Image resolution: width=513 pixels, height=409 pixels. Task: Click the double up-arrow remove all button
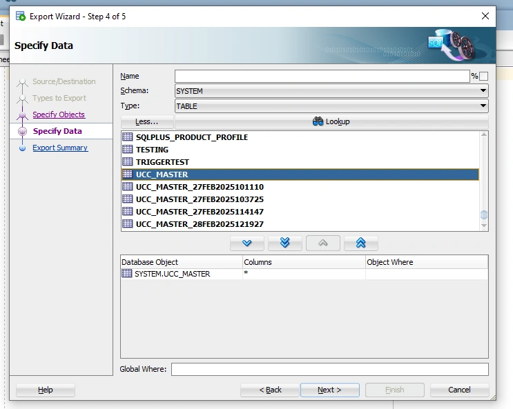361,243
